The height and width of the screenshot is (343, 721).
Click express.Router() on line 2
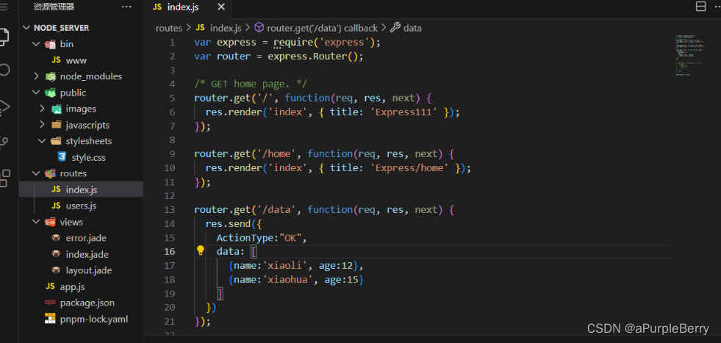click(x=312, y=57)
